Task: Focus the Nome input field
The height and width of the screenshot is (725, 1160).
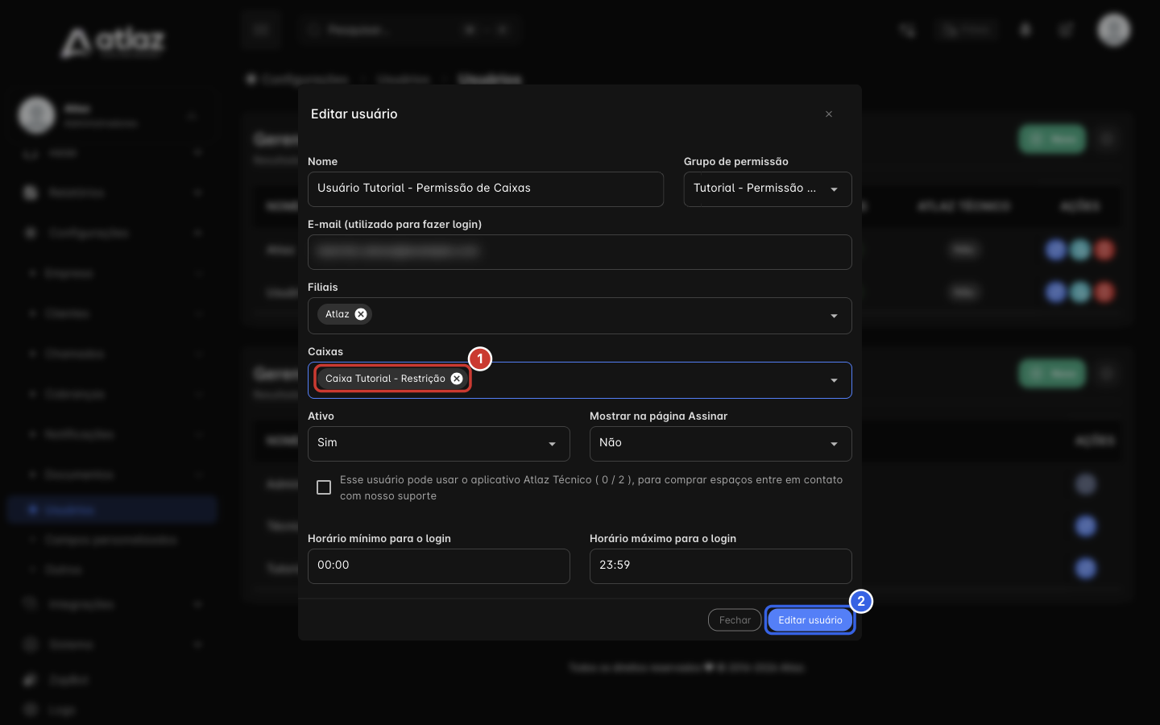Action: (486, 189)
